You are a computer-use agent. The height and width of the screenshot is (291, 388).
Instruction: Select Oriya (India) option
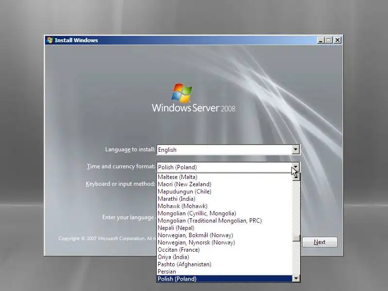coord(225,257)
